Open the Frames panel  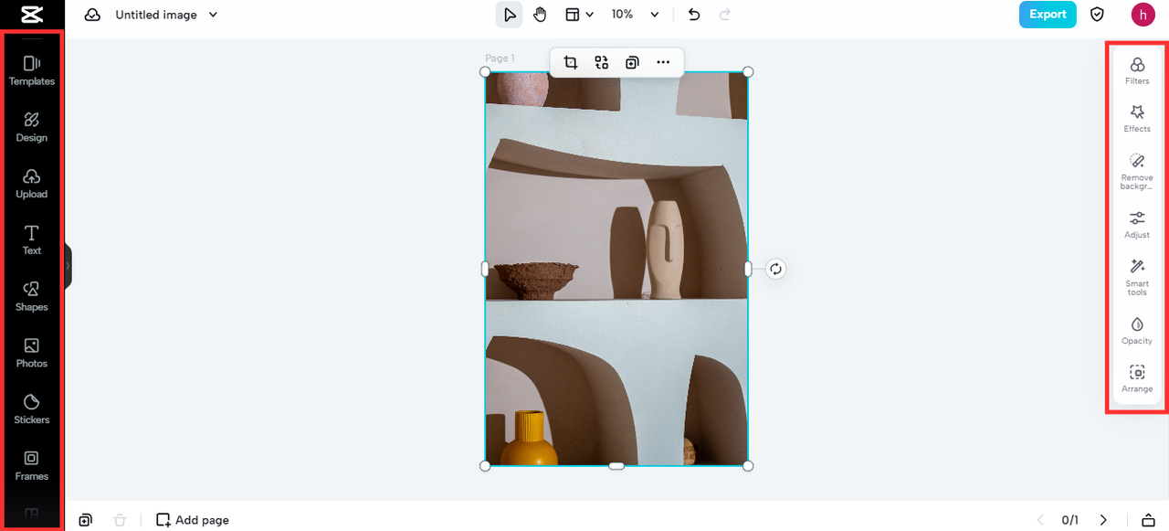[x=32, y=466]
